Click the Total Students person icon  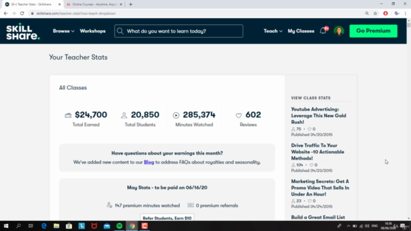[124, 116]
